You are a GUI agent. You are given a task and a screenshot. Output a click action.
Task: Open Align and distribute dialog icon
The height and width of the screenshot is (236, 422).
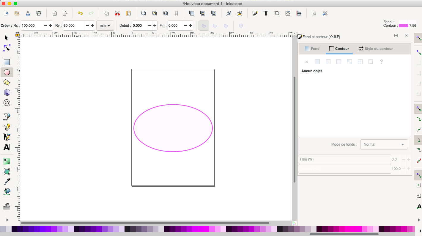click(299, 13)
